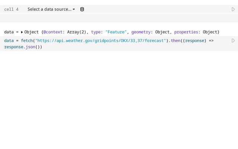The image size is (238, 149).
Task: Click the "properties" key in output
Action: [x=186, y=32]
